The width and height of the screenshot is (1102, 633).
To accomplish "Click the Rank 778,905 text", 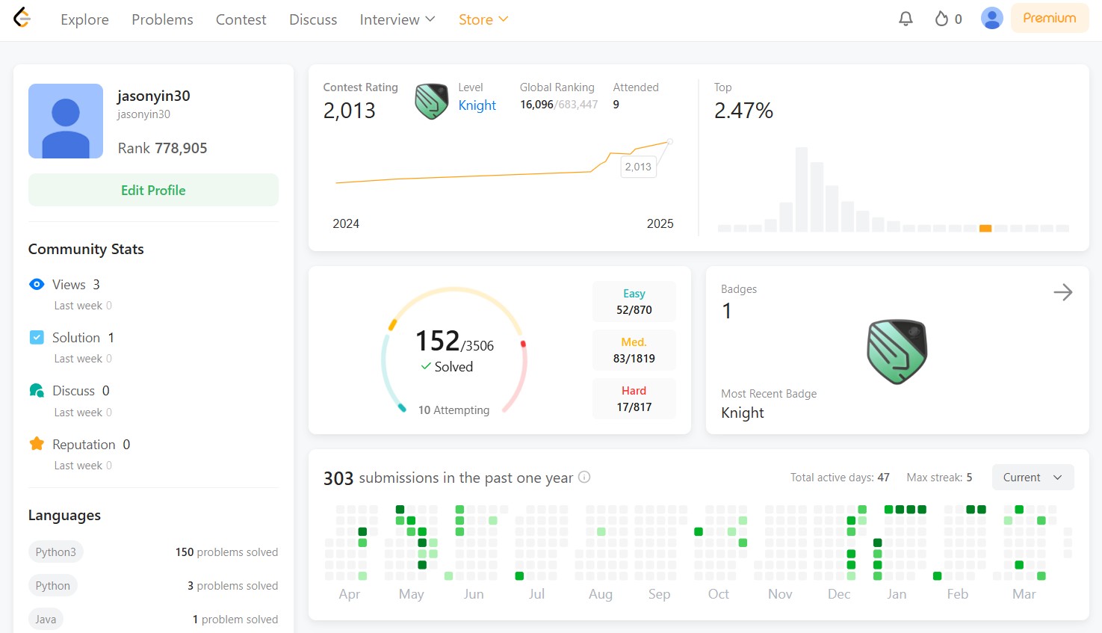I will coord(162,148).
